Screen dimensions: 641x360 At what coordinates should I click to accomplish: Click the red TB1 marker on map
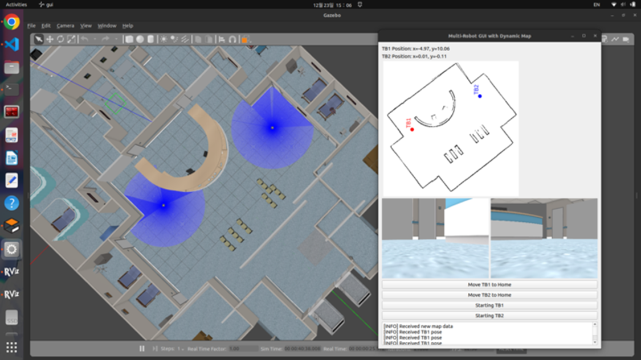pos(412,130)
